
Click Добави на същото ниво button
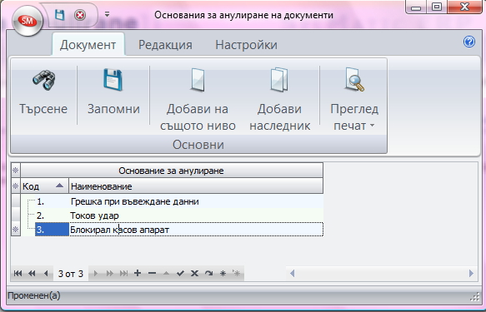(x=198, y=99)
